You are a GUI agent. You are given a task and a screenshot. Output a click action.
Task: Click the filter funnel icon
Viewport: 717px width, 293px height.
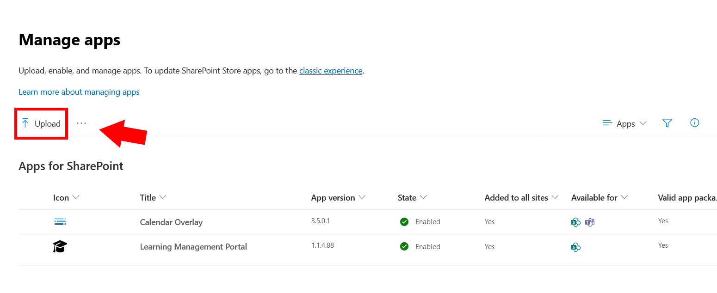point(667,123)
